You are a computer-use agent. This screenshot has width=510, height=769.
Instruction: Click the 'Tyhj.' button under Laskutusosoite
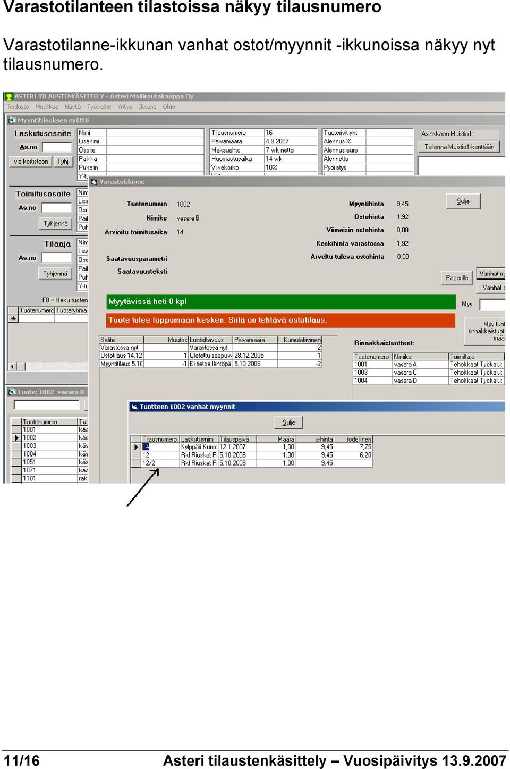point(63,162)
